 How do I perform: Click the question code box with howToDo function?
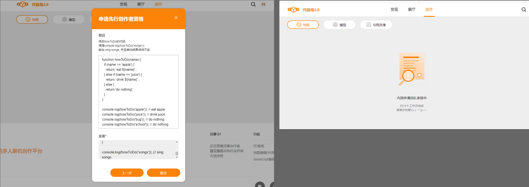[139, 92]
